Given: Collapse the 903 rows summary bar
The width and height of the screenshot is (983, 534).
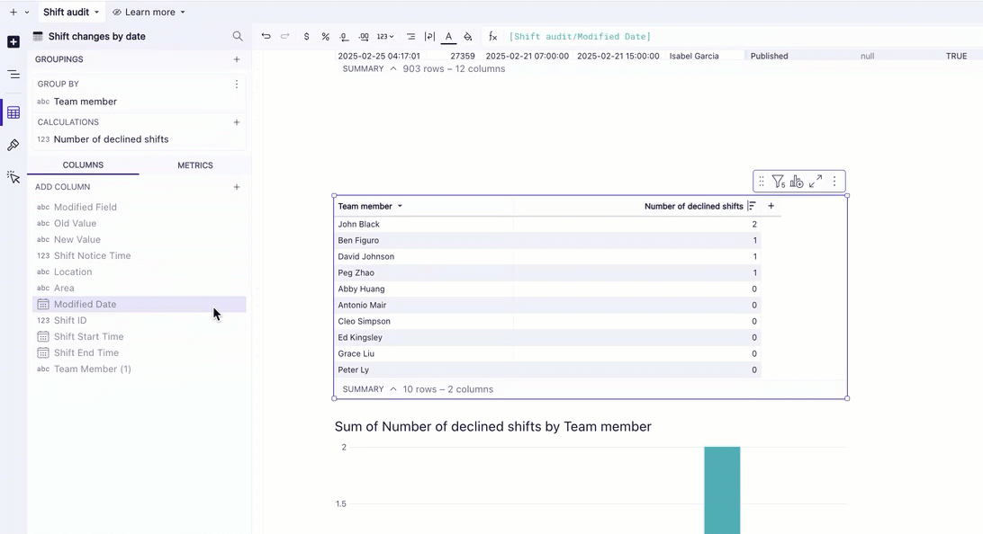Looking at the screenshot, I should tap(393, 69).
